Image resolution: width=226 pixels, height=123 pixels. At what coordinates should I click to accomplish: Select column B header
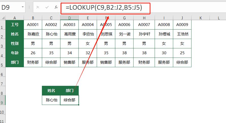(x=33, y=18)
